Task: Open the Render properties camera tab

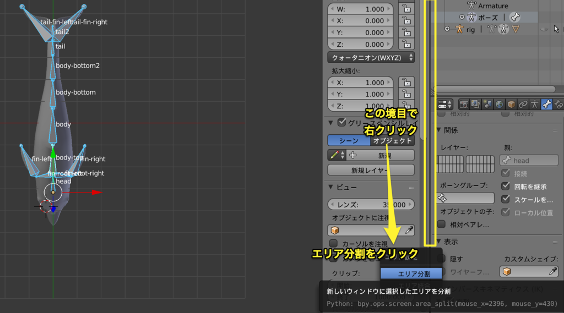Action: 464,105
